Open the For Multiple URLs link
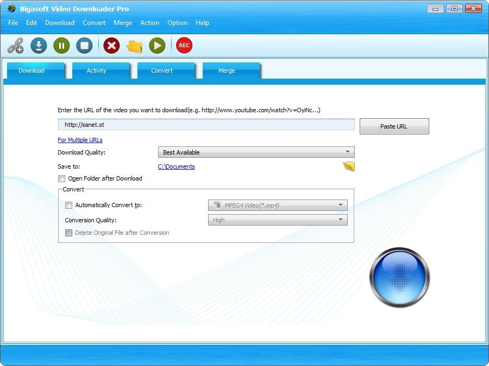Viewport: 489px width, 366px height. click(x=80, y=140)
